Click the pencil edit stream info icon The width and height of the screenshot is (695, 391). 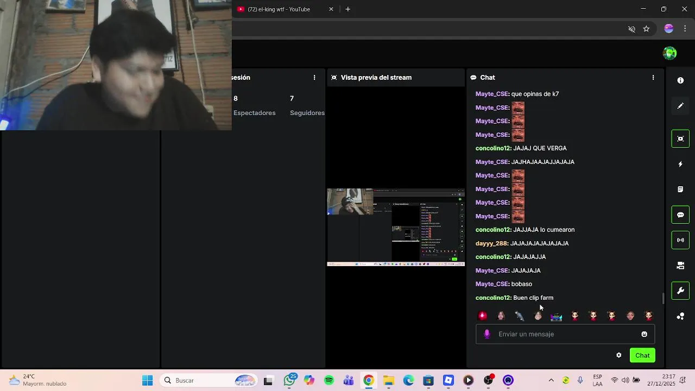(680, 106)
